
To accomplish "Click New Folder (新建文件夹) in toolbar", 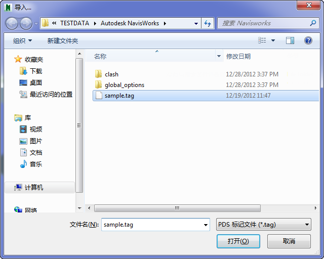I will [x=63, y=40].
